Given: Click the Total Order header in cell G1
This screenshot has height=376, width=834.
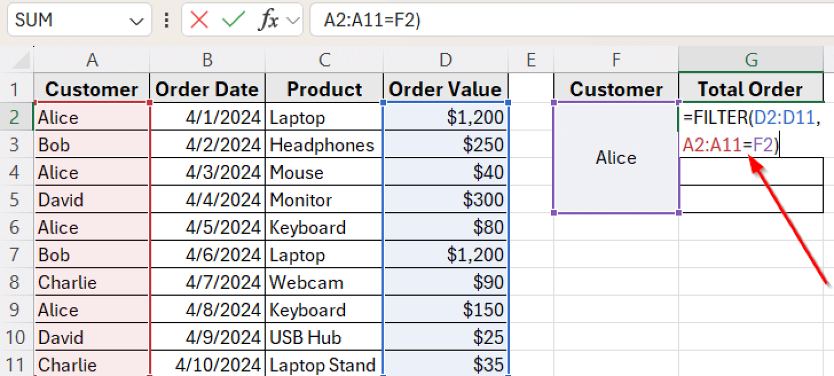Looking at the screenshot, I should (x=751, y=89).
